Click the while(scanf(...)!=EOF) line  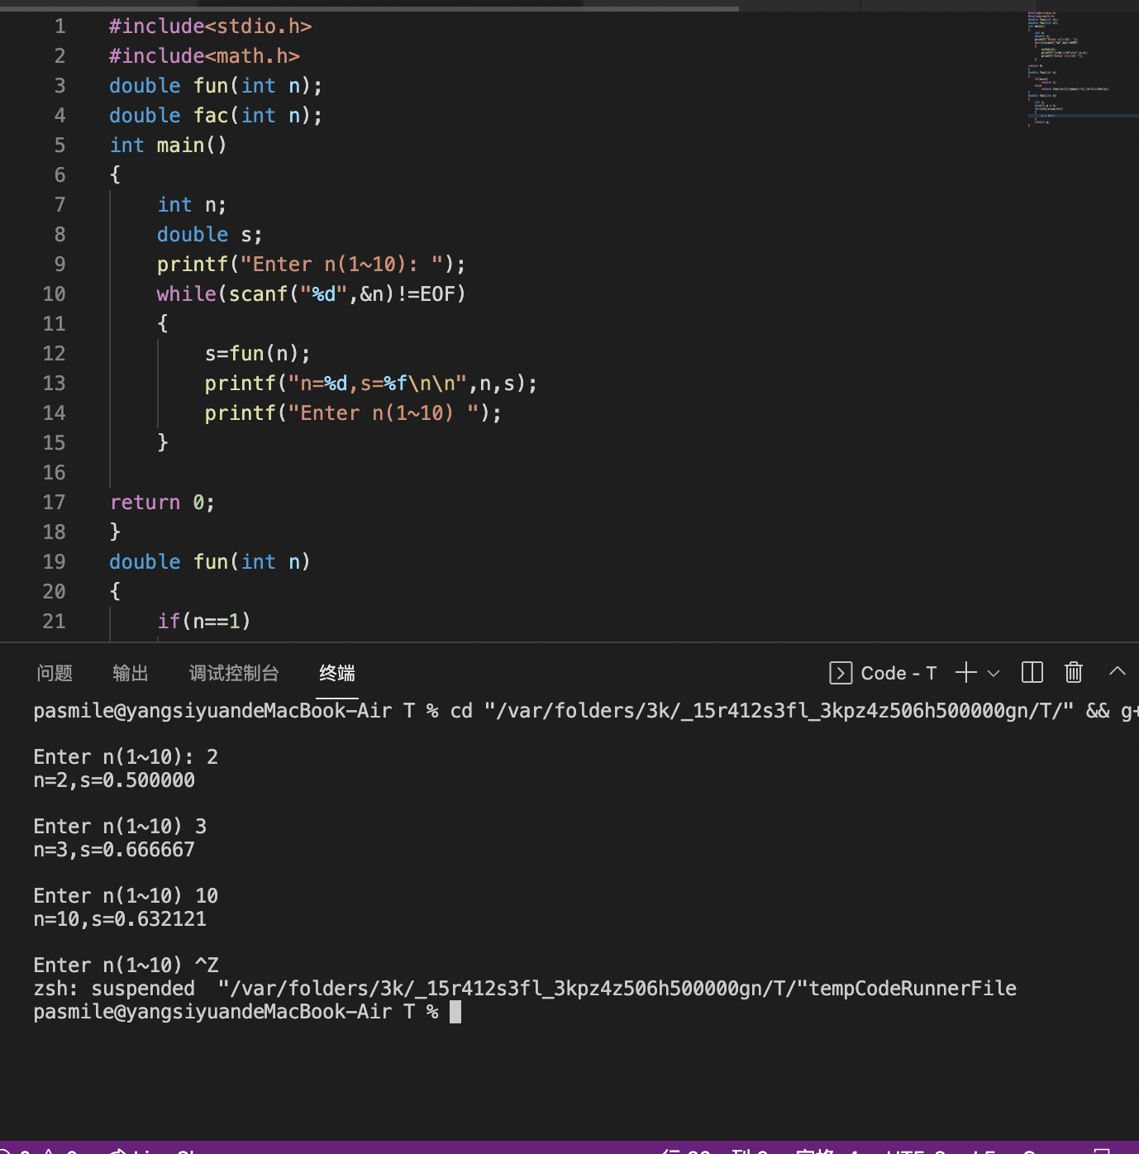[x=312, y=294]
